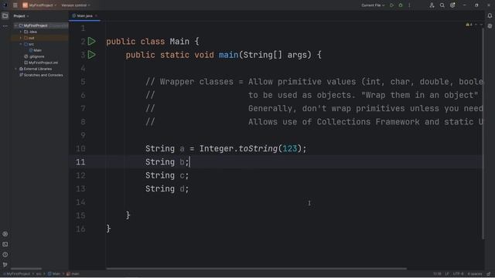
Task: Click the Project panel horizontal scrollbar
Action: (x=26, y=269)
